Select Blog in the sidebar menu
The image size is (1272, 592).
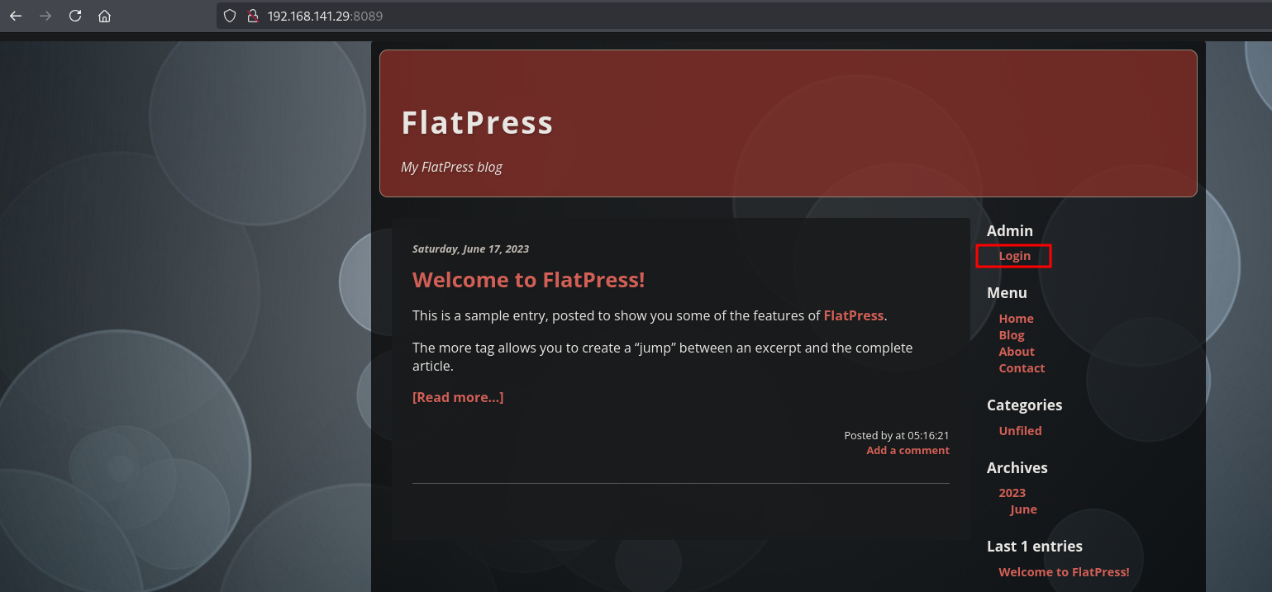pyautogui.click(x=1011, y=335)
